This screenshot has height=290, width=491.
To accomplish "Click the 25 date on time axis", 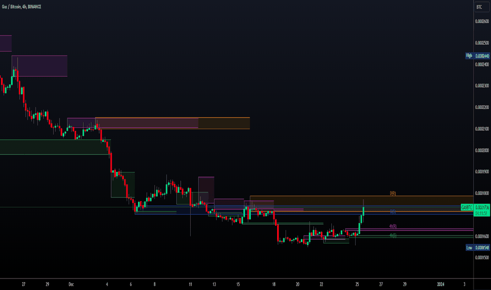I will (357, 284).
